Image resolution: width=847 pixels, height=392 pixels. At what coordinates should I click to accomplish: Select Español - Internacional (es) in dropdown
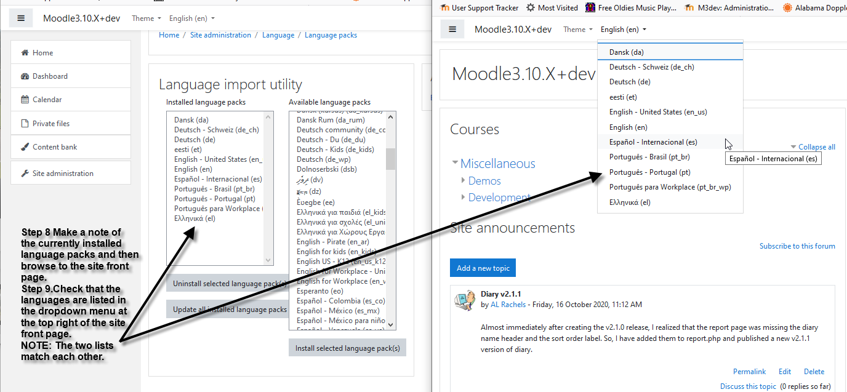tap(670, 142)
